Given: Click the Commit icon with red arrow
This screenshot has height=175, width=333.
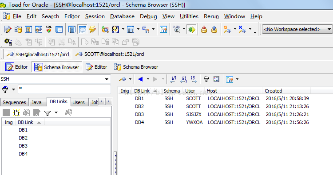Looking at the screenshot, I should point(204,29).
